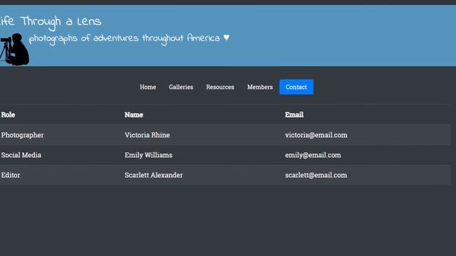Click the photographs of adventures tagline

click(125, 39)
